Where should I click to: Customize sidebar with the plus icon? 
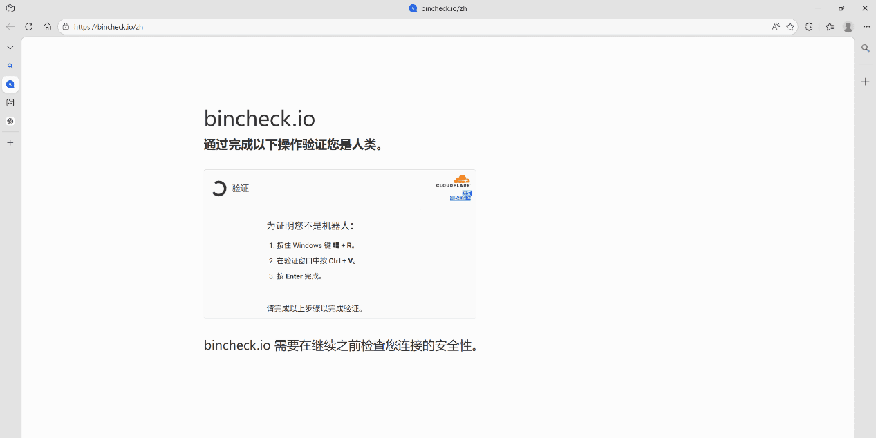click(x=865, y=82)
